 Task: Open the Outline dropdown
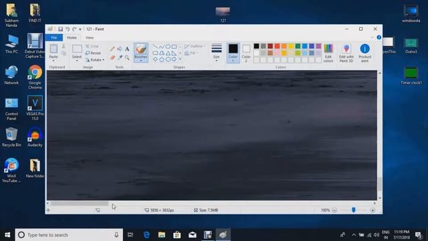[195, 46]
